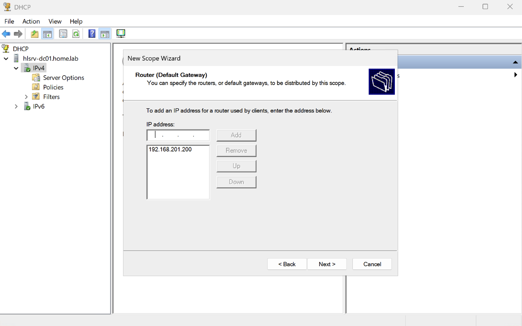Collapse the hlsrv-dc01.home.lab server node
The width and height of the screenshot is (522, 326).
[6, 59]
